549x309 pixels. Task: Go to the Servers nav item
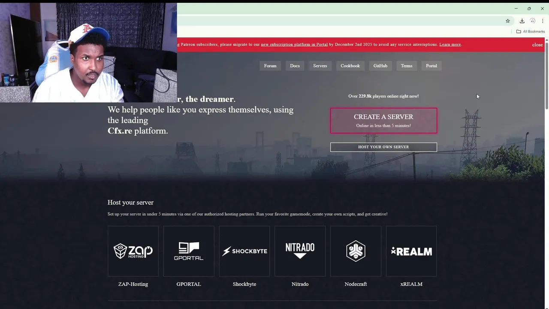tap(320, 66)
